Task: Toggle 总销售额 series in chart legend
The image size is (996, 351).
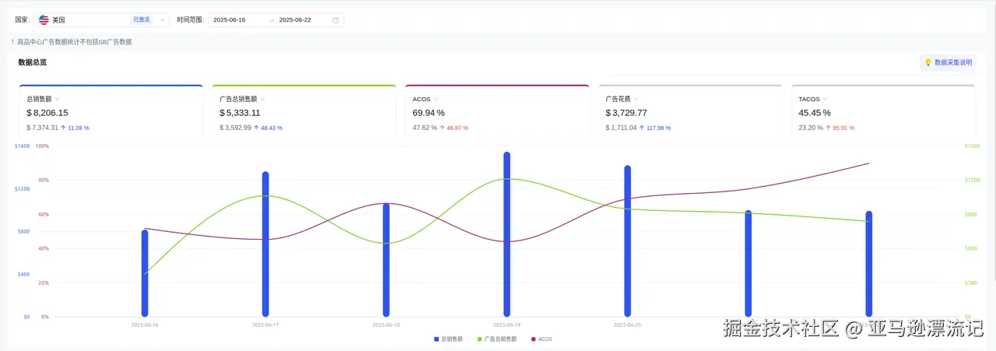Action: point(447,339)
